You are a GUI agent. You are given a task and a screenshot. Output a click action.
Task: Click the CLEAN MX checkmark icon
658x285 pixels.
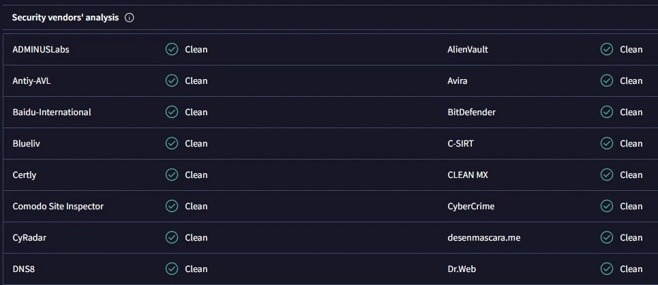(606, 175)
